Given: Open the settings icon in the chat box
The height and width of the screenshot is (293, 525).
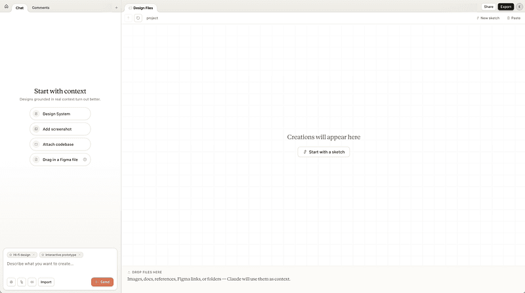Looking at the screenshot, I should 11,282.
